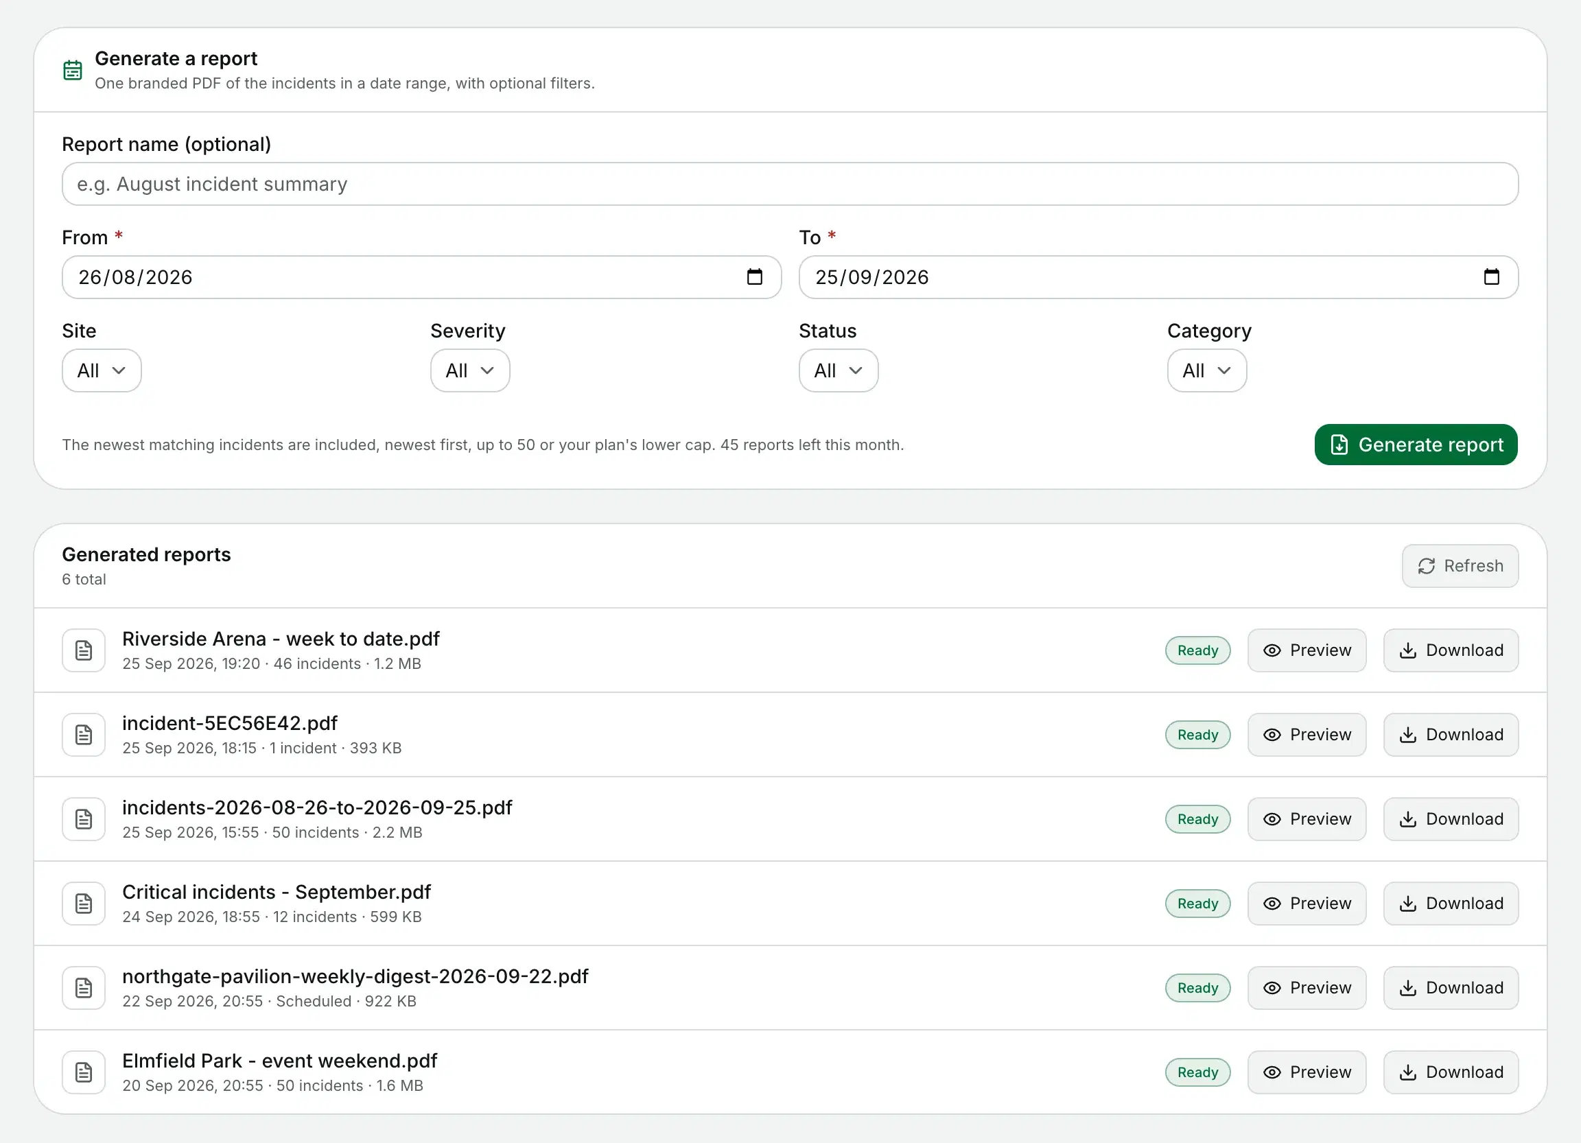
Task: Preview incidents-2026-08-26-to-2026-09-25.pdf
Action: tap(1307, 819)
